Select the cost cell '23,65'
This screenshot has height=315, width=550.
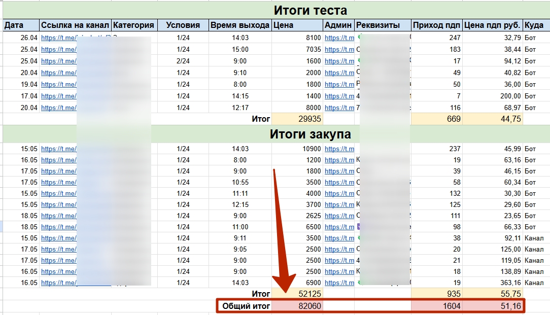493,216
